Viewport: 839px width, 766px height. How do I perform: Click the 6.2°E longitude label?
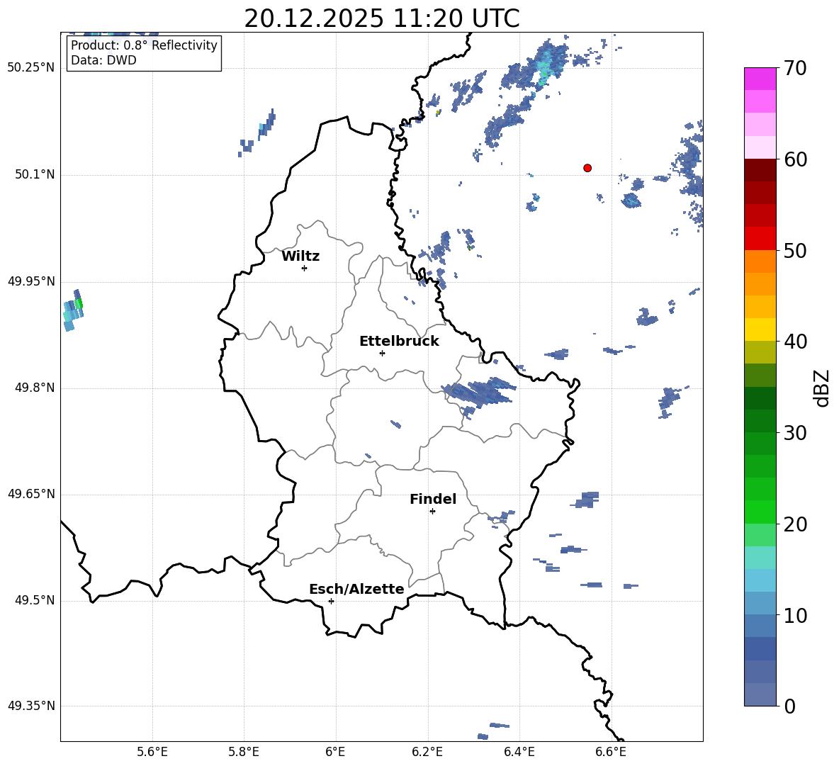click(427, 752)
